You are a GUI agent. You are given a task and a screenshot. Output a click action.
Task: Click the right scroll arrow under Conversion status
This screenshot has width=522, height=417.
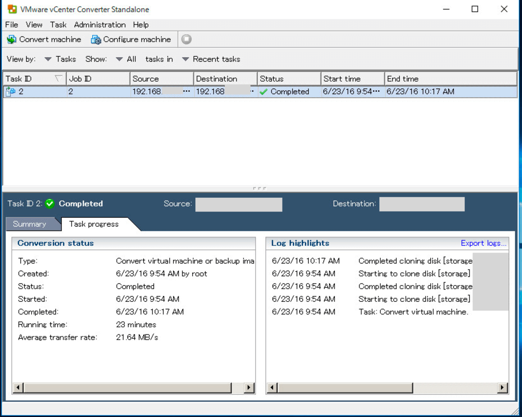(249, 388)
